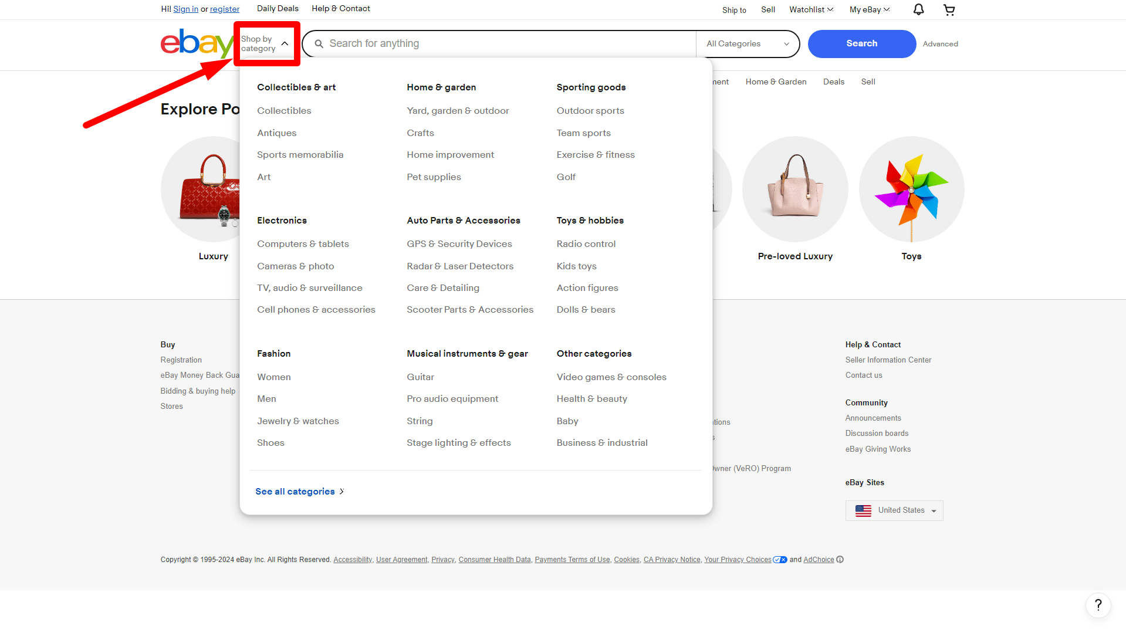Open Outdoor sports category
The image size is (1126, 633).
click(x=590, y=111)
